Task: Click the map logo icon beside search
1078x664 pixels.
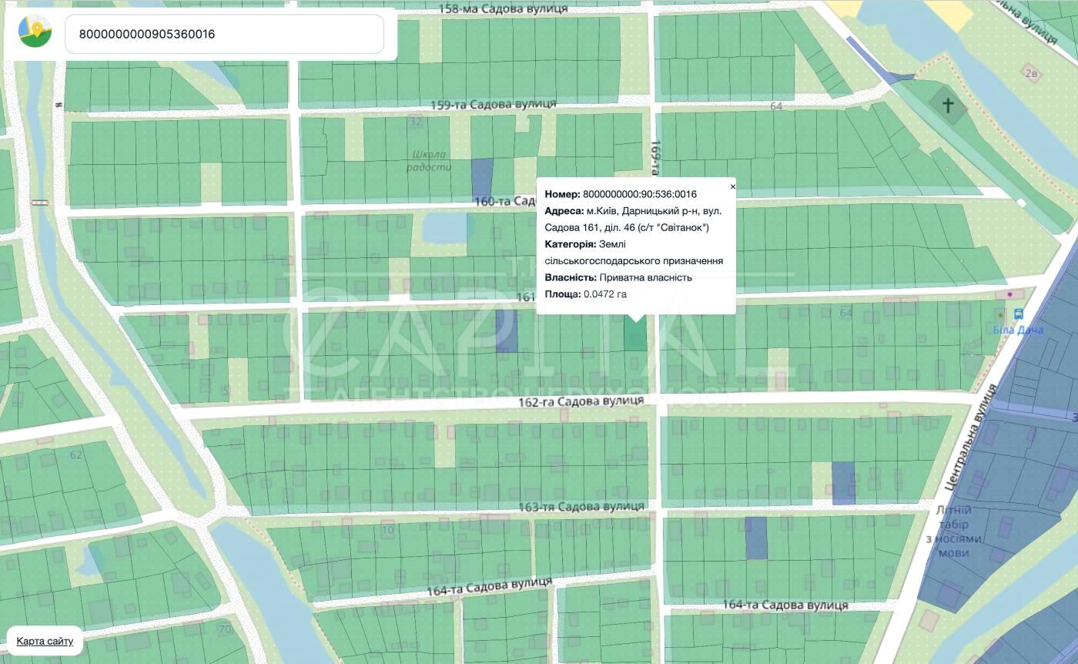Action: click(35, 32)
